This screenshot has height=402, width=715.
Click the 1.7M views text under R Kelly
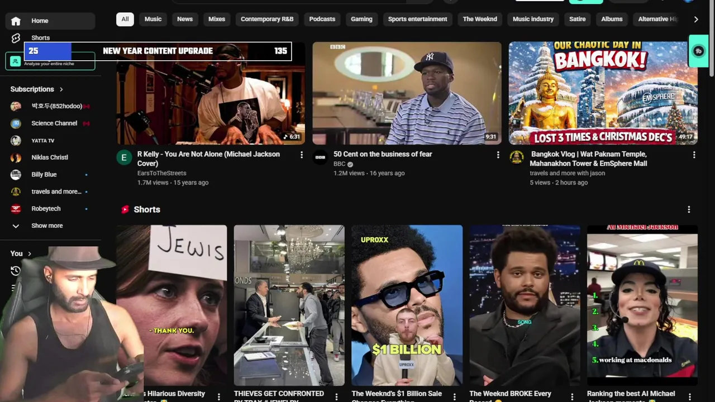pos(152,183)
